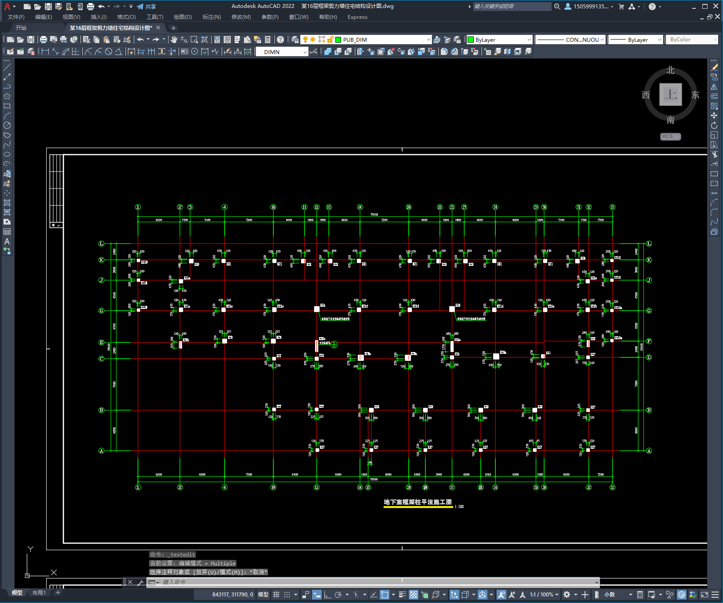The image size is (723, 603).
Task: Open Autodesk App Store cart icon
Action: 621,7
